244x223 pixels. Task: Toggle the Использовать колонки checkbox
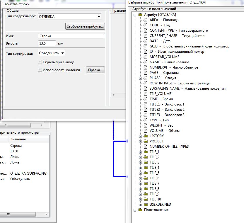pyautogui.click(x=40, y=70)
